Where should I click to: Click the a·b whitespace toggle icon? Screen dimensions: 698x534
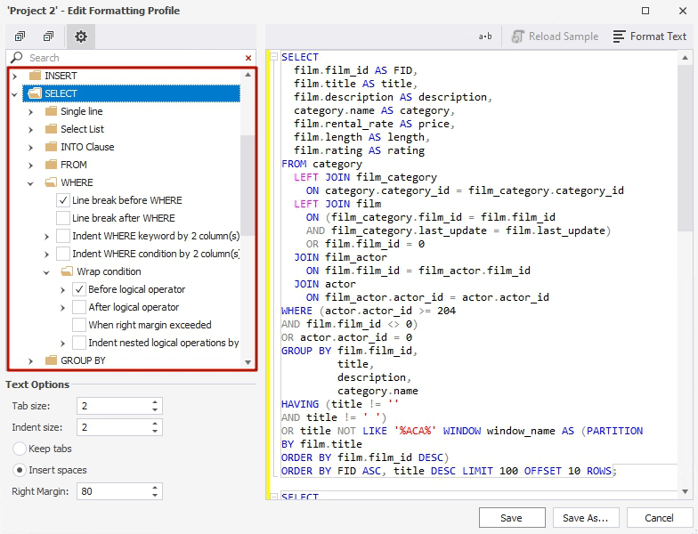pyautogui.click(x=485, y=36)
